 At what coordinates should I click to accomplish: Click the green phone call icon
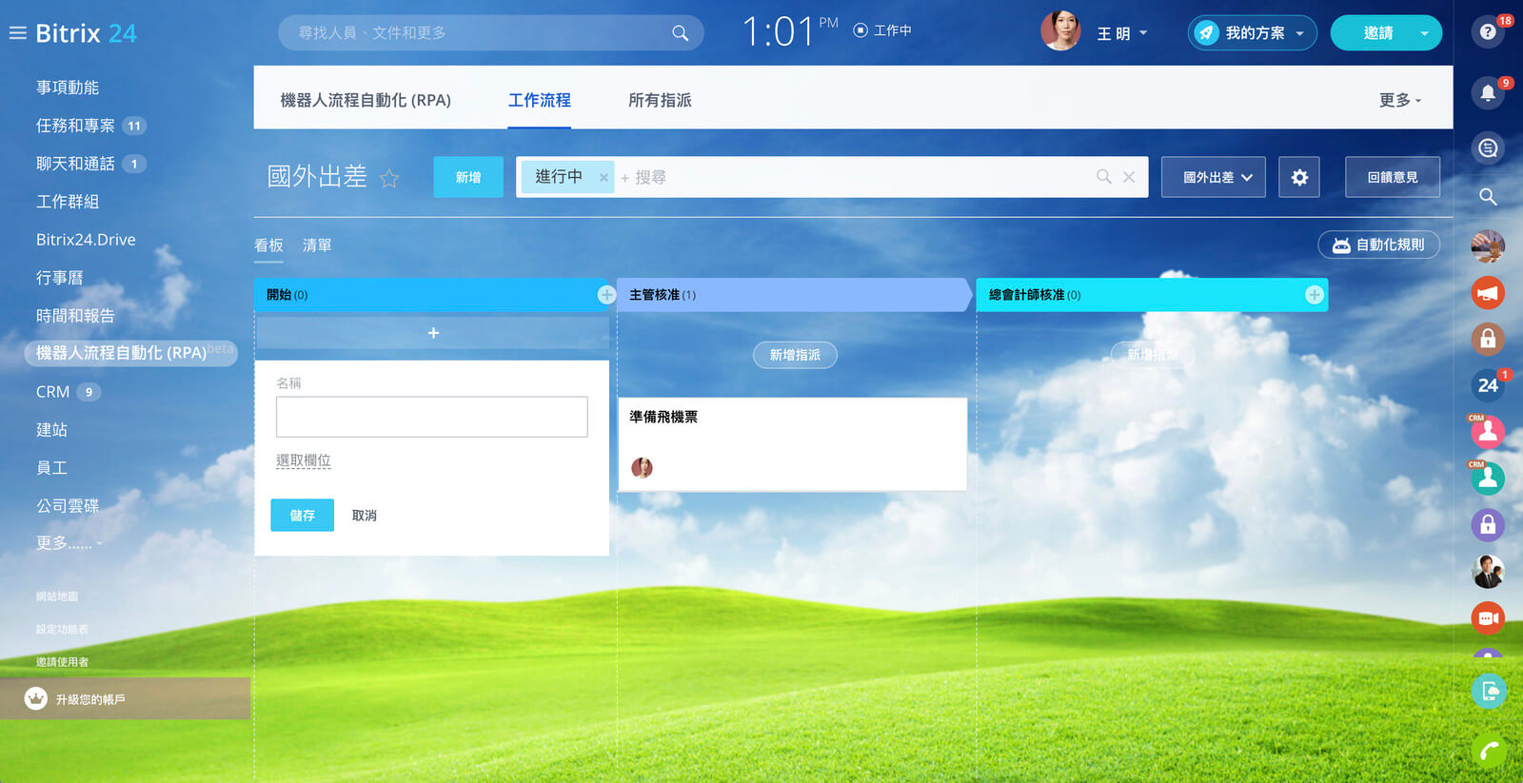click(1489, 752)
